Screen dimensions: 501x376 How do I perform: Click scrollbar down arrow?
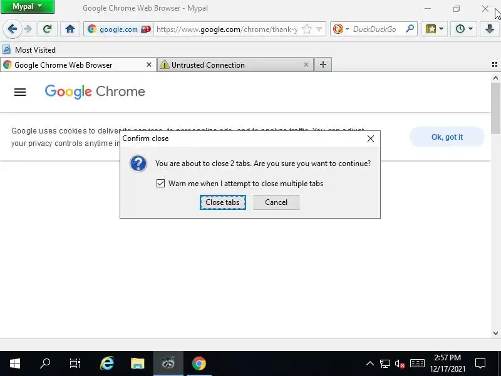[495, 333]
